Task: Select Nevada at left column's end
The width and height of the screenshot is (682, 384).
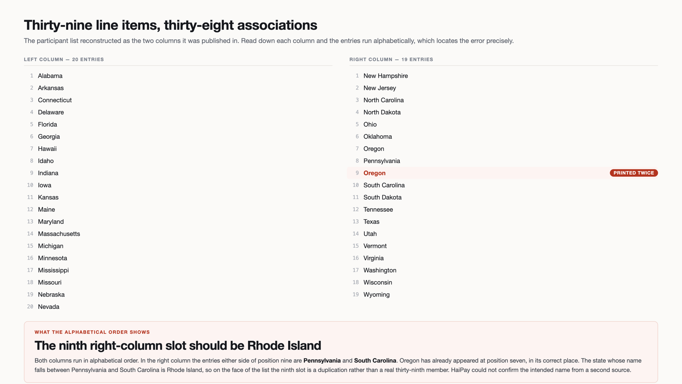Action: point(49,307)
